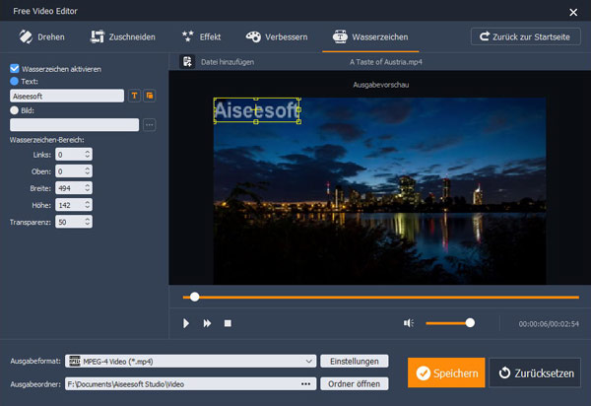Browse for watermark image with ellipsis button
Image resolution: width=591 pixels, height=406 pixels.
[150, 125]
